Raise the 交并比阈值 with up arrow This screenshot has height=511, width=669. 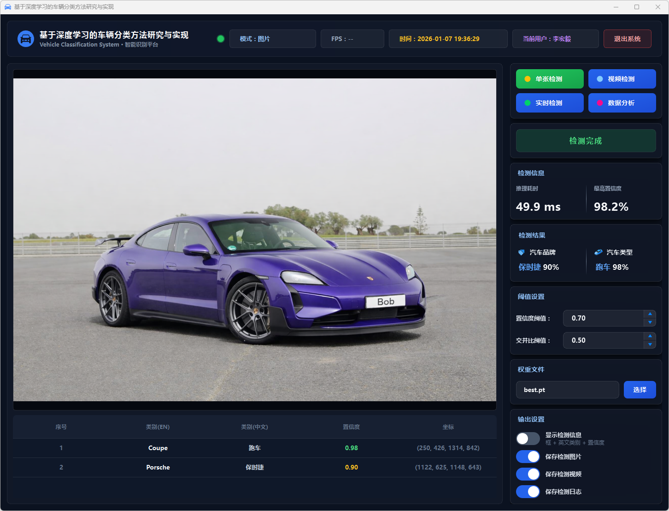(650, 336)
